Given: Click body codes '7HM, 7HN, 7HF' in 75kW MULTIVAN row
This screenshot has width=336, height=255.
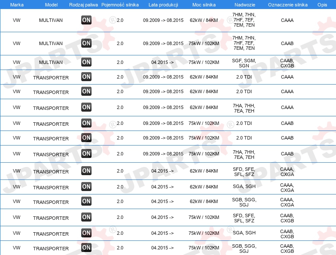Looking at the screenshot, I should pyautogui.click(x=244, y=43).
